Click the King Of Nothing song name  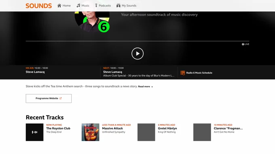167,132
